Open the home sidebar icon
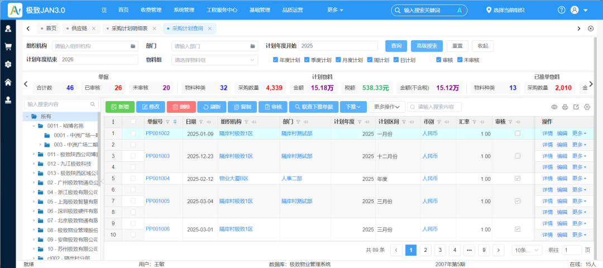 click(x=8, y=82)
